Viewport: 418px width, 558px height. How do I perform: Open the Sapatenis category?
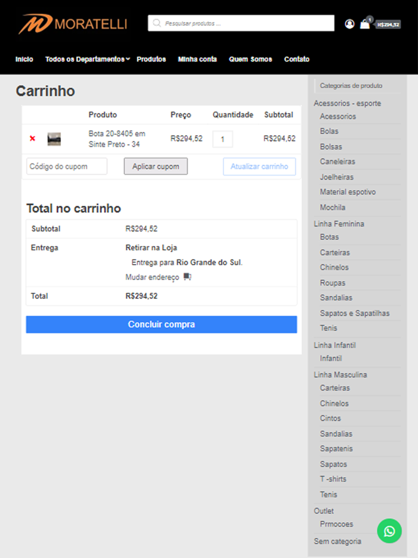pos(336,449)
